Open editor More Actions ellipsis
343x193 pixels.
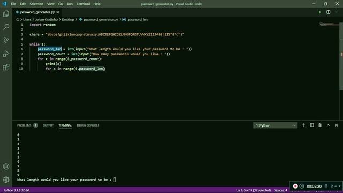(337, 12)
